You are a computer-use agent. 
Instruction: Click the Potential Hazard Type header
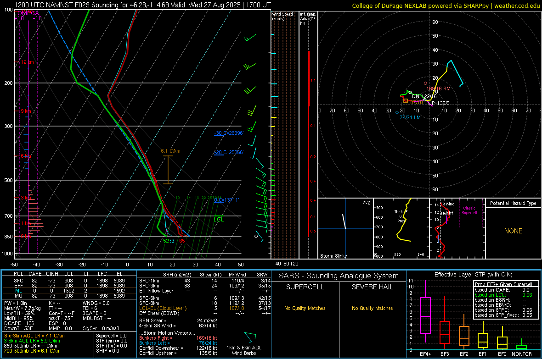tap(513, 203)
